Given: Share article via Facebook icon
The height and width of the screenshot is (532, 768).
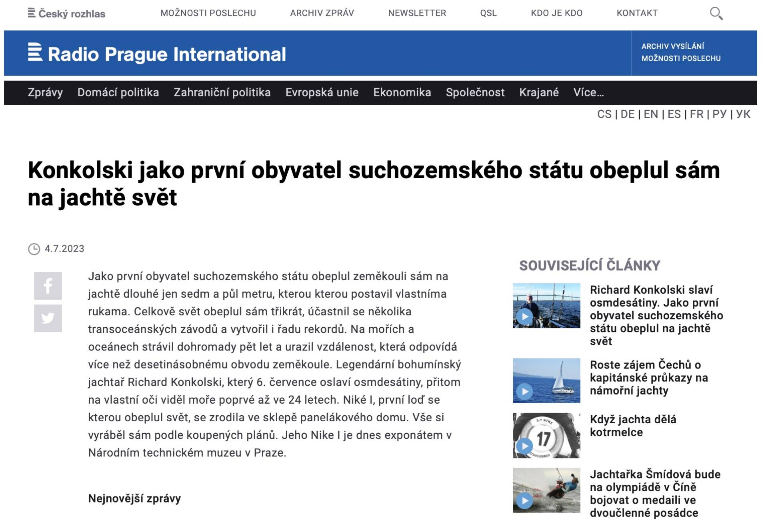Looking at the screenshot, I should 48,286.
